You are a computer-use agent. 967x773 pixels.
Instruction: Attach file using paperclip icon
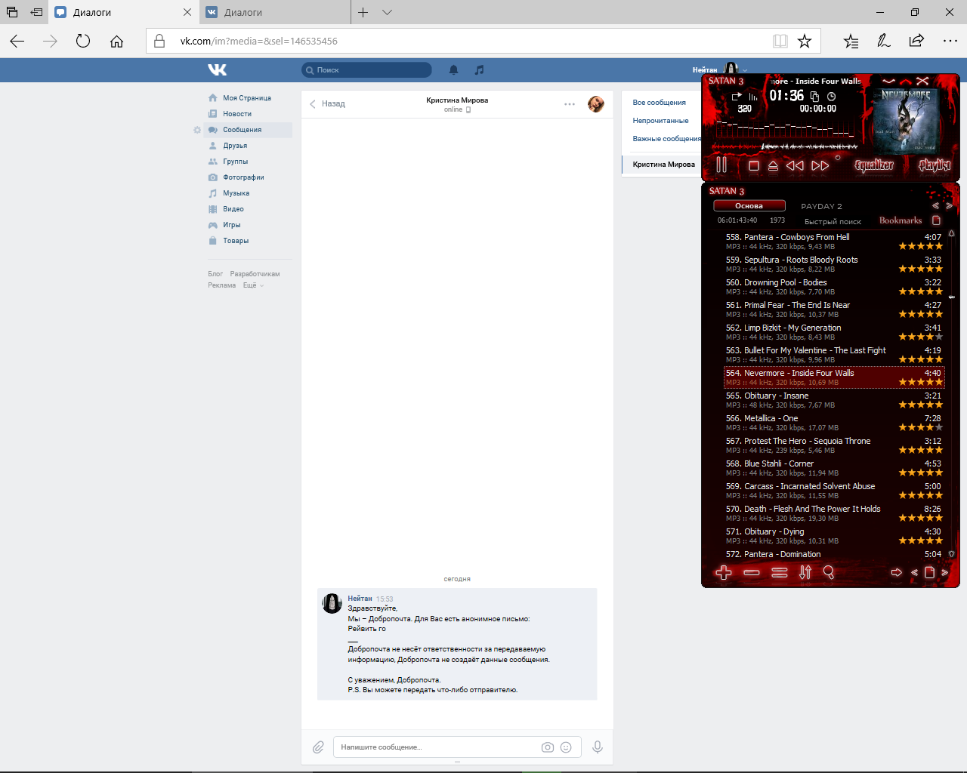pyautogui.click(x=318, y=747)
